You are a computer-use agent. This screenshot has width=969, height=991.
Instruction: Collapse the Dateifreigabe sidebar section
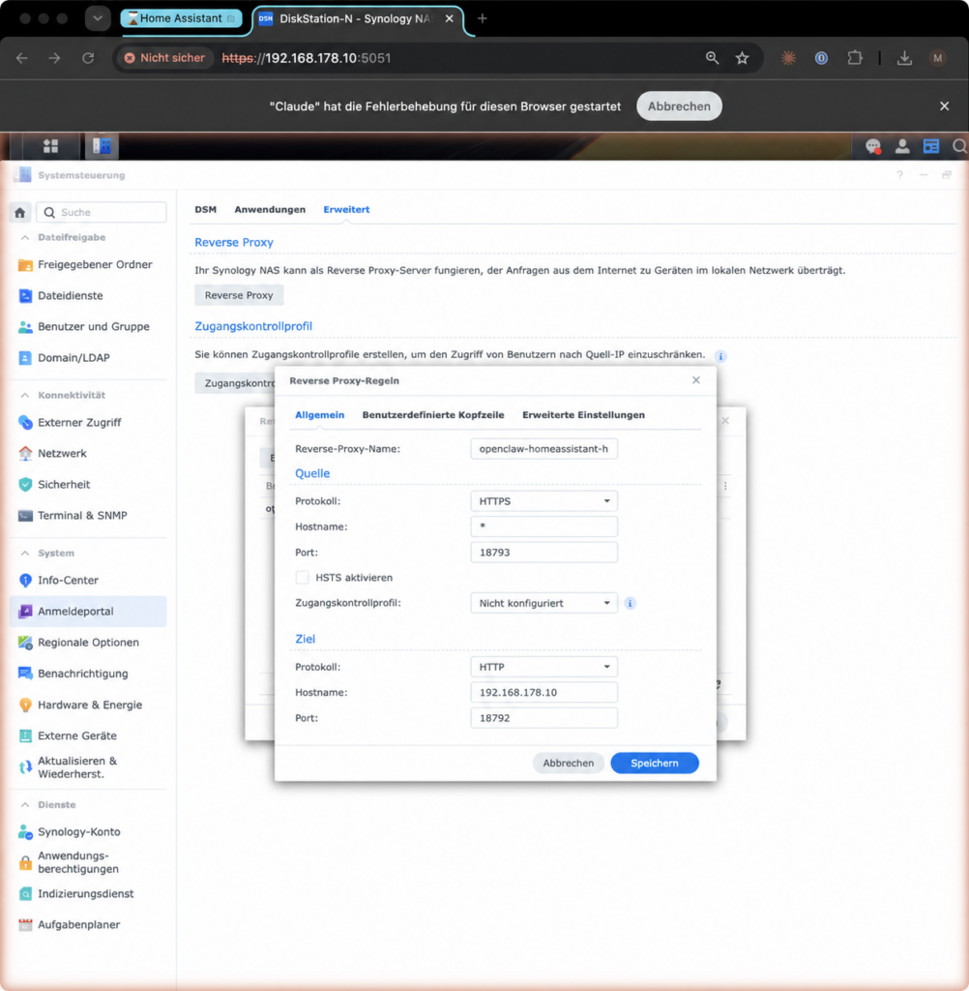pos(25,238)
